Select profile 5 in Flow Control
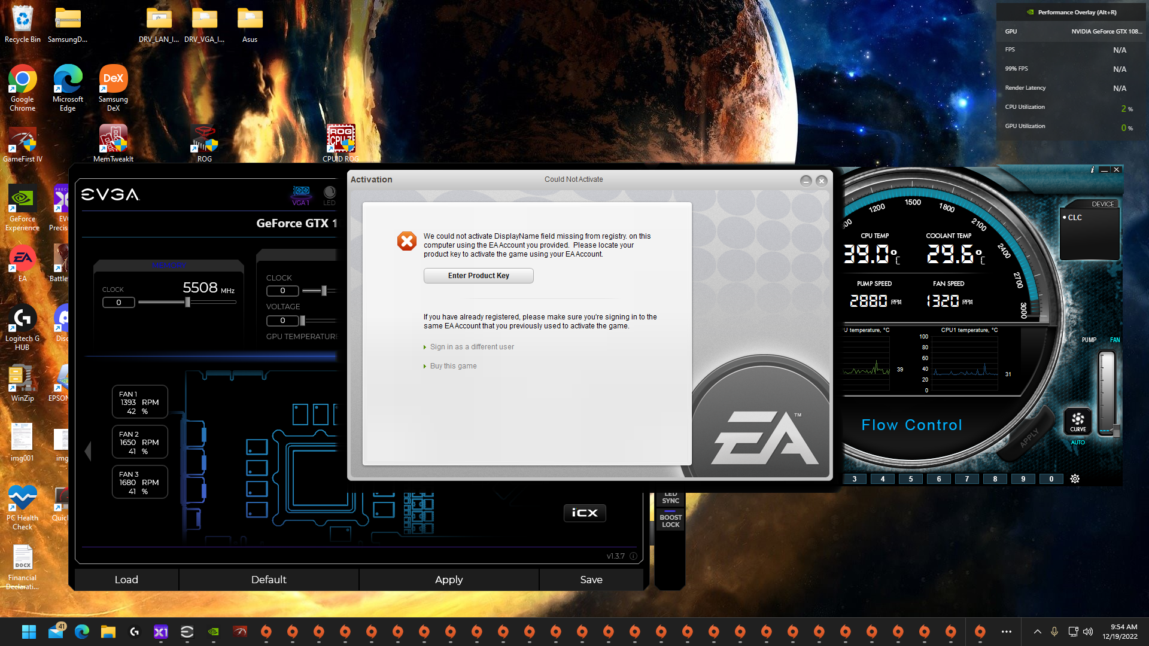 pyautogui.click(x=910, y=479)
